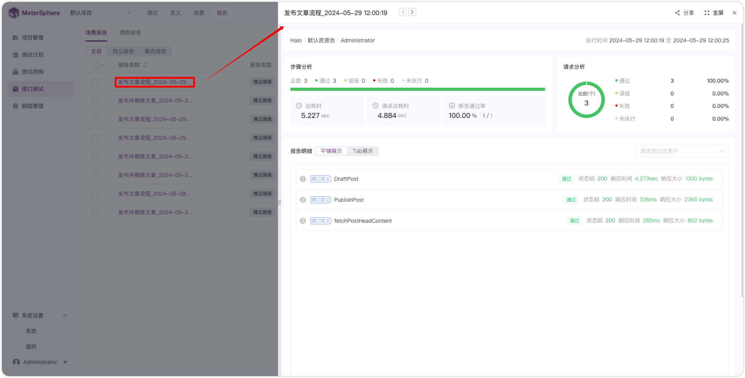The height and width of the screenshot is (378, 745).
Task: Click the 断言通过率 check icon
Action: pyautogui.click(x=452, y=106)
